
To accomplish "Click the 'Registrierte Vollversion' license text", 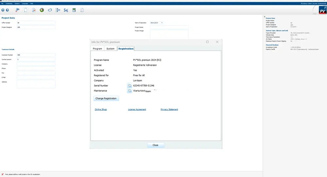I will (145, 65).
